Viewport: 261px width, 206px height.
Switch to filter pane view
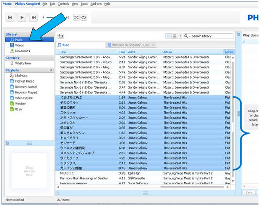tap(174, 36)
